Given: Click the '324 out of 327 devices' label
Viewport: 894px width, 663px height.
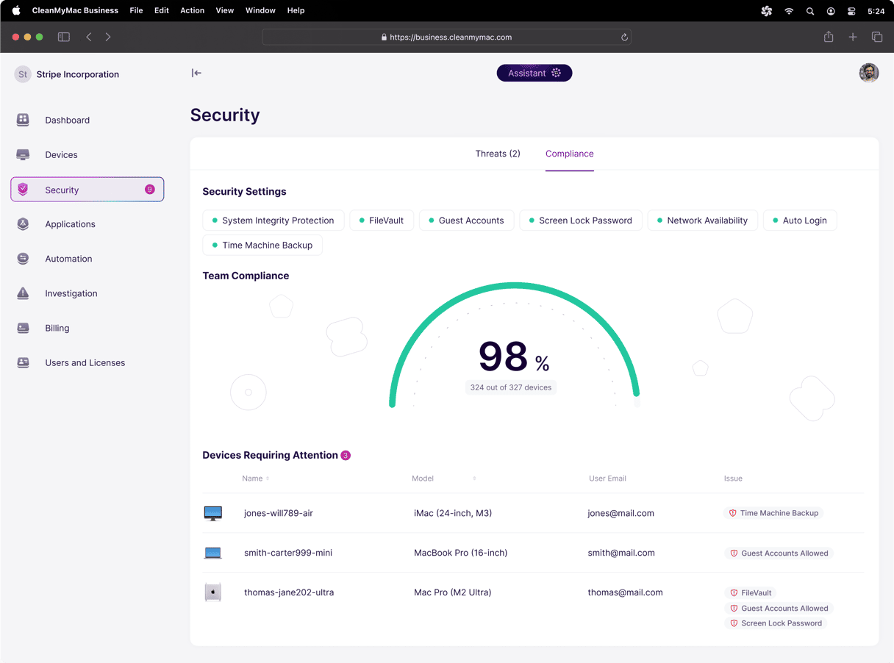Looking at the screenshot, I should coord(511,387).
